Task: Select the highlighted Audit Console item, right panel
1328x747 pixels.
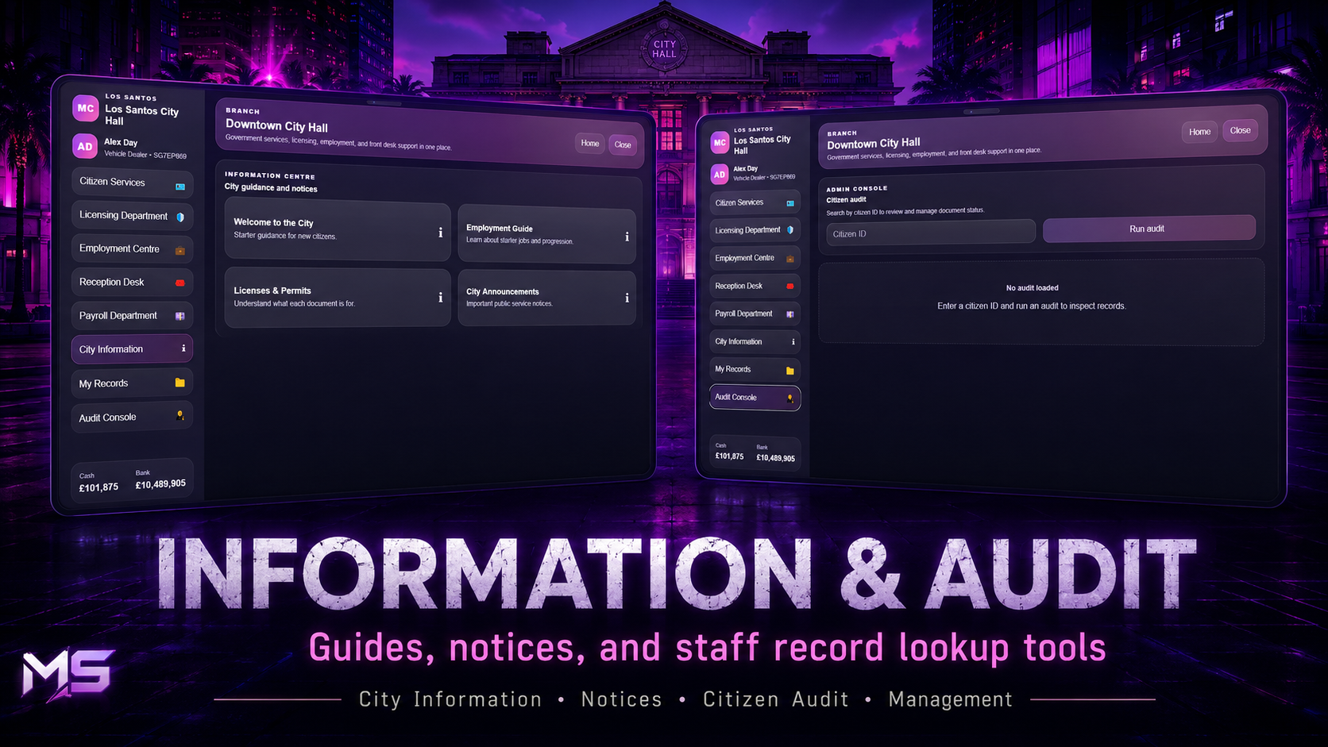Action: [755, 398]
